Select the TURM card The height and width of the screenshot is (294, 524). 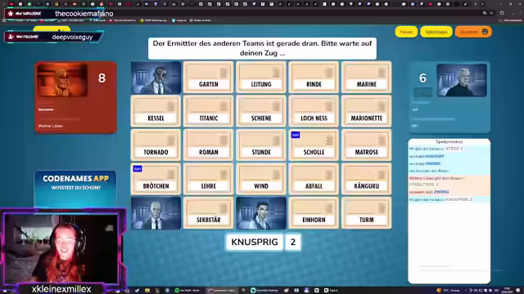pos(366,213)
